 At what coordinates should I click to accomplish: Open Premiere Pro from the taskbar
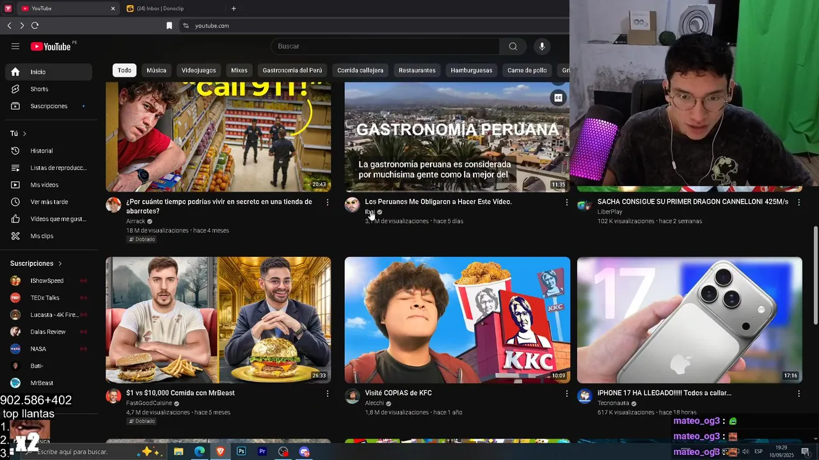(262, 452)
